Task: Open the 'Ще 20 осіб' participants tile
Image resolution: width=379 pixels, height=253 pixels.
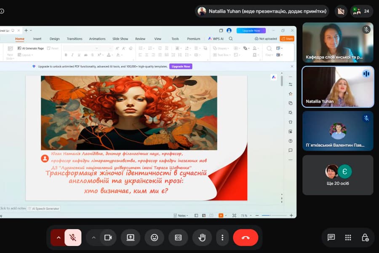Action: [x=338, y=175]
